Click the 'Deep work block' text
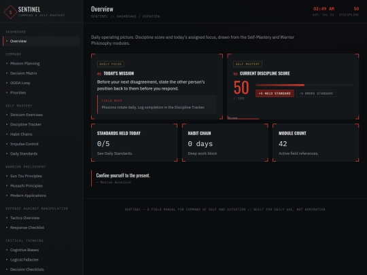367x275 pixels. tap(203, 153)
